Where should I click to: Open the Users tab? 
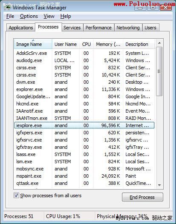tap(150, 28)
